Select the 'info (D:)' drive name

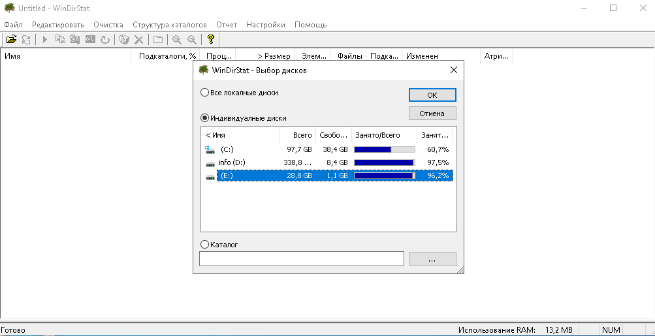tap(232, 162)
